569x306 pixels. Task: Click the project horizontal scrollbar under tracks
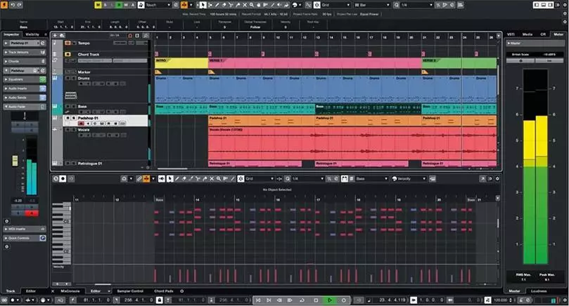coord(172,168)
